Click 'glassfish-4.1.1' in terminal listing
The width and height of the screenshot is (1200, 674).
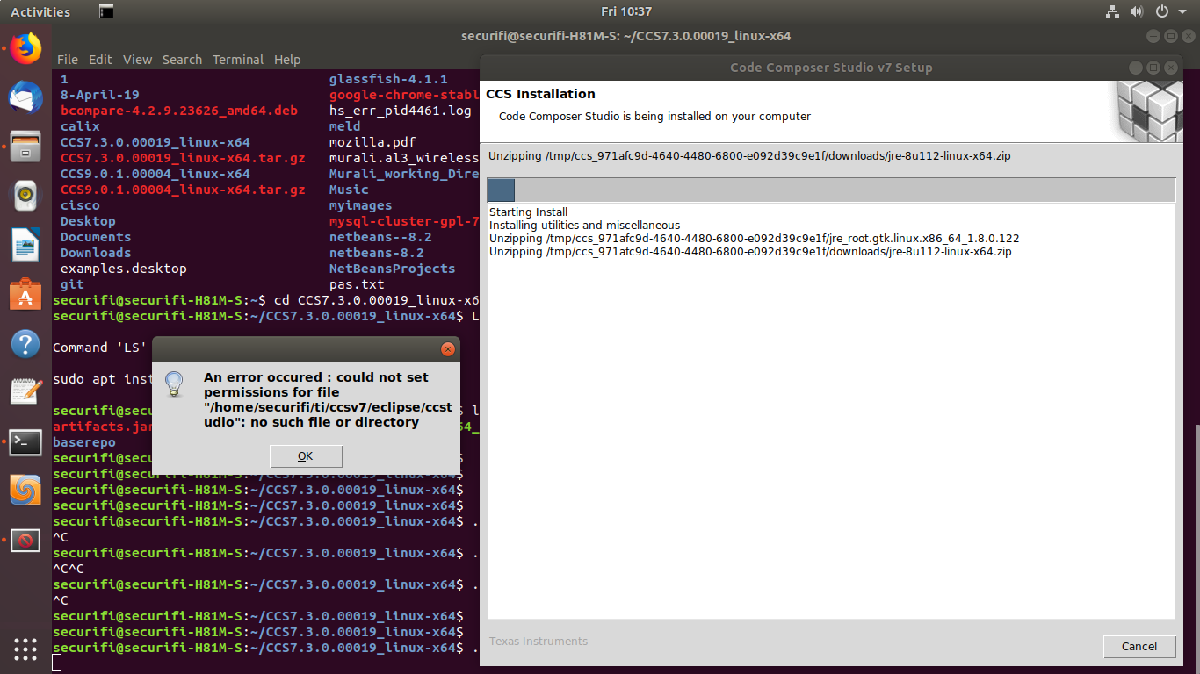coord(388,79)
